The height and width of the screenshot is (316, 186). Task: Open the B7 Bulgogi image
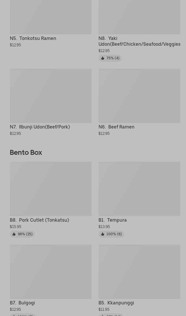[51, 271]
